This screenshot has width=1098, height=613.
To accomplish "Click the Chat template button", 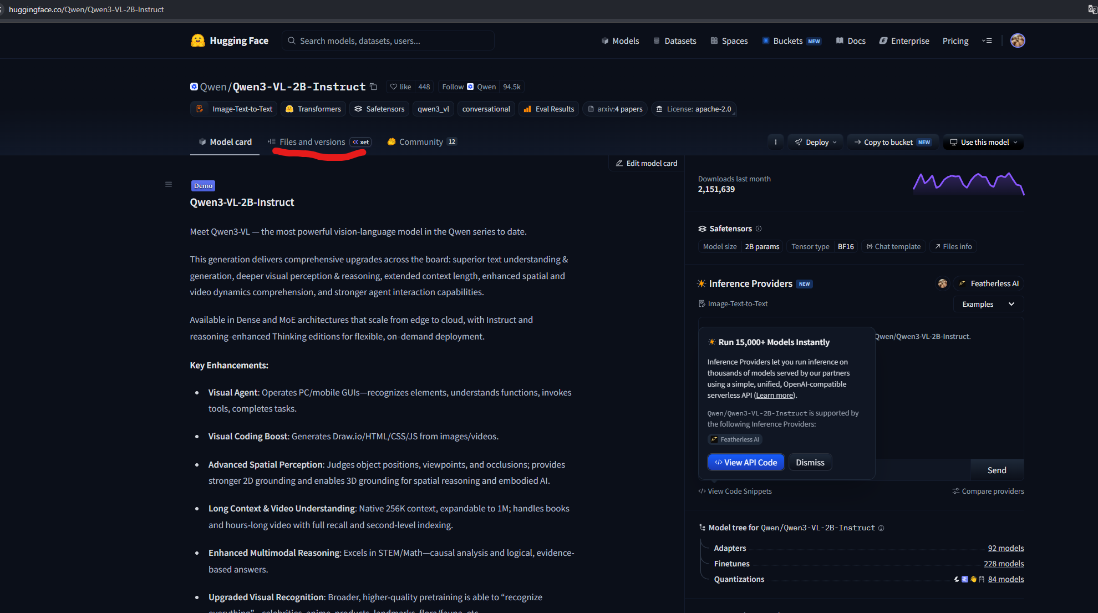I will tap(893, 246).
